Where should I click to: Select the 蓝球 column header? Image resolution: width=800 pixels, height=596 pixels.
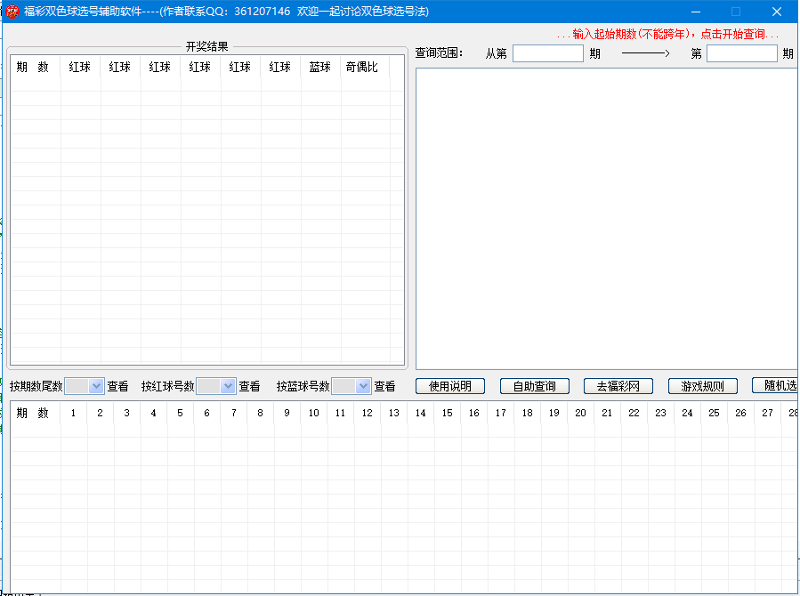coord(320,68)
